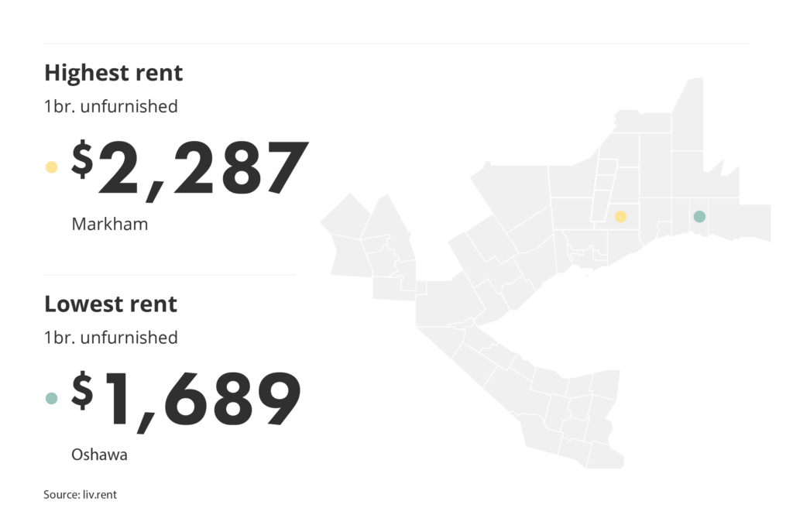Click the Lowest rent heading
The width and height of the screenshot is (793, 522).
[111, 304]
